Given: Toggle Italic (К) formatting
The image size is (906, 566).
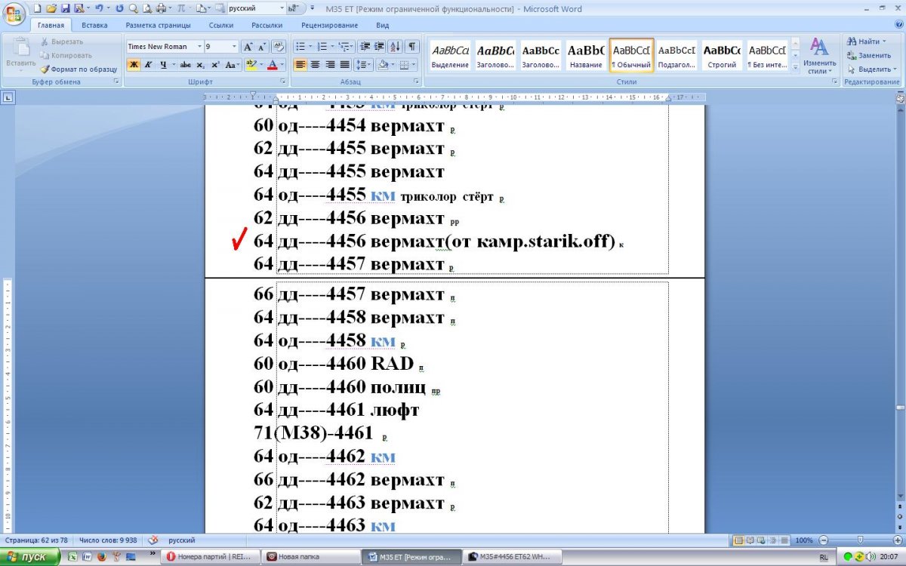Looking at the screenshot, I should pos(148,65).
